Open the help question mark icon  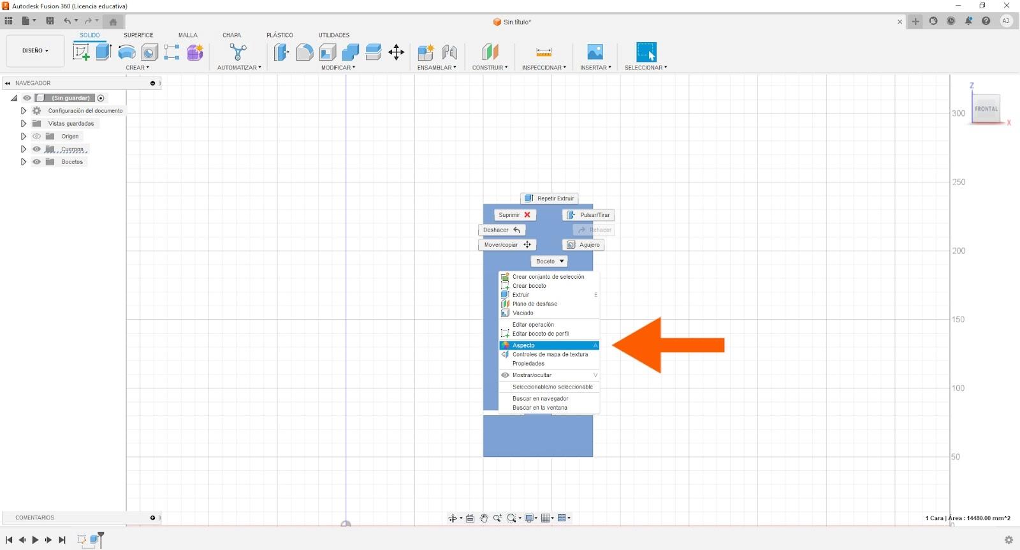coord(986,21)
